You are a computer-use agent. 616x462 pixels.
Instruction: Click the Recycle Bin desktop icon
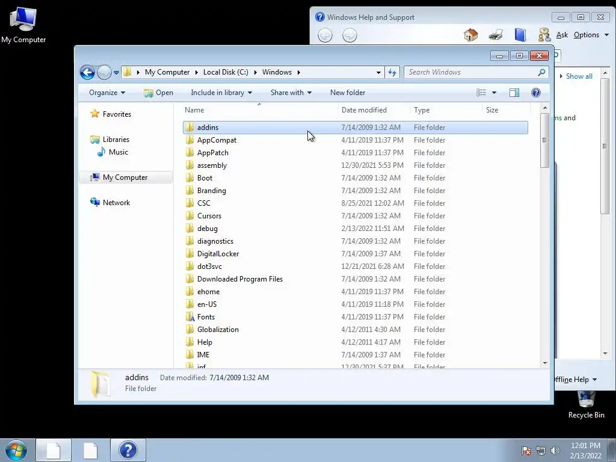pos(586,405)
